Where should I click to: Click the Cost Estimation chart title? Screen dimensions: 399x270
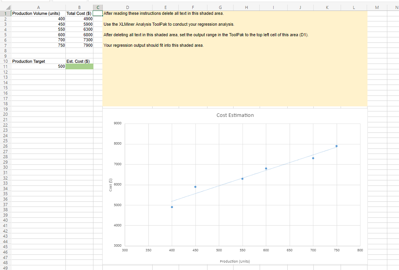point(235,115)
